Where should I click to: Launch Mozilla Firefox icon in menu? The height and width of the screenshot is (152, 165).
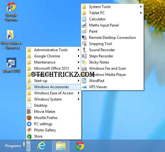click(29, 118)
